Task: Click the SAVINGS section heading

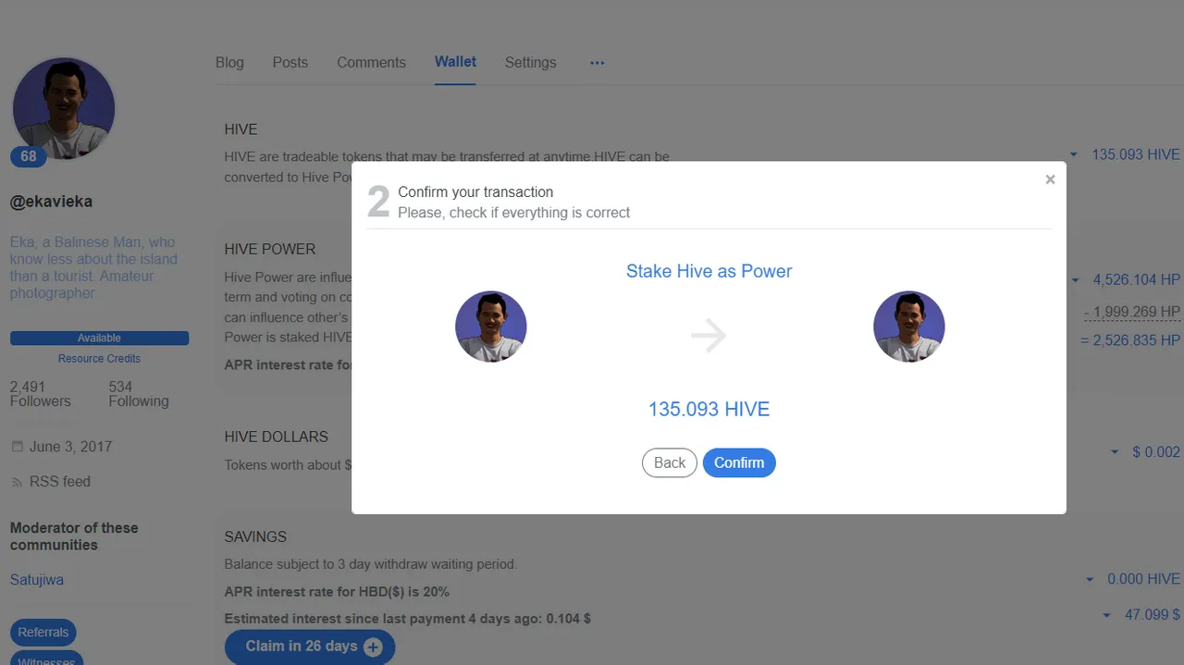Action: (x=255, y=536)
